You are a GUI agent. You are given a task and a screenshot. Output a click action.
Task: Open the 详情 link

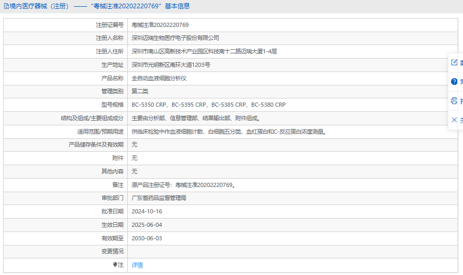pyautogui.click(x=137, y=265)
